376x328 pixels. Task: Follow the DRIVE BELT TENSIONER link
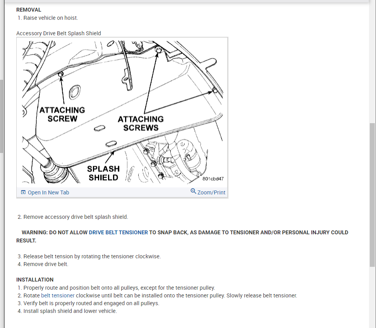pos(118,232)
